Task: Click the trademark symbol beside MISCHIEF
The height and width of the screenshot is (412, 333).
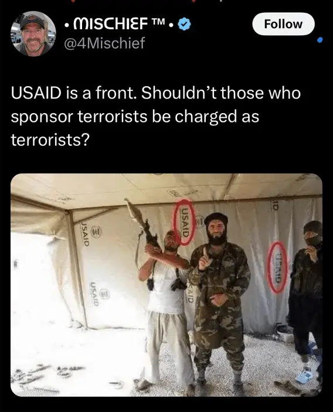Action: tap(158, 21)
